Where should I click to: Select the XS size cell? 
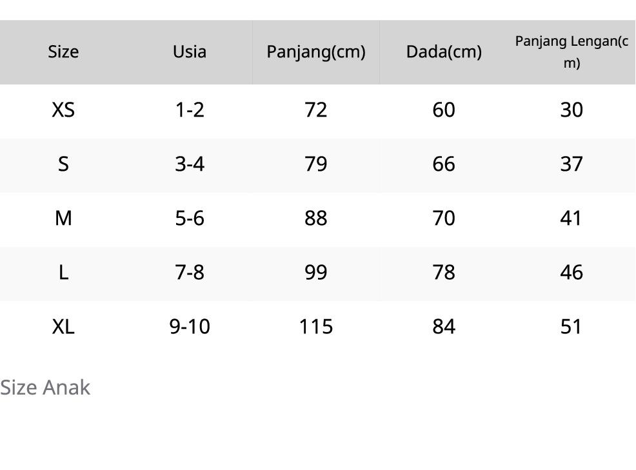(63, 110)
